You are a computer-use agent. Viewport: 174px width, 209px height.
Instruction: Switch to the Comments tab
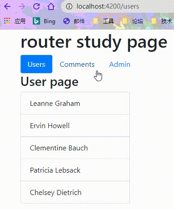(77, 65)
